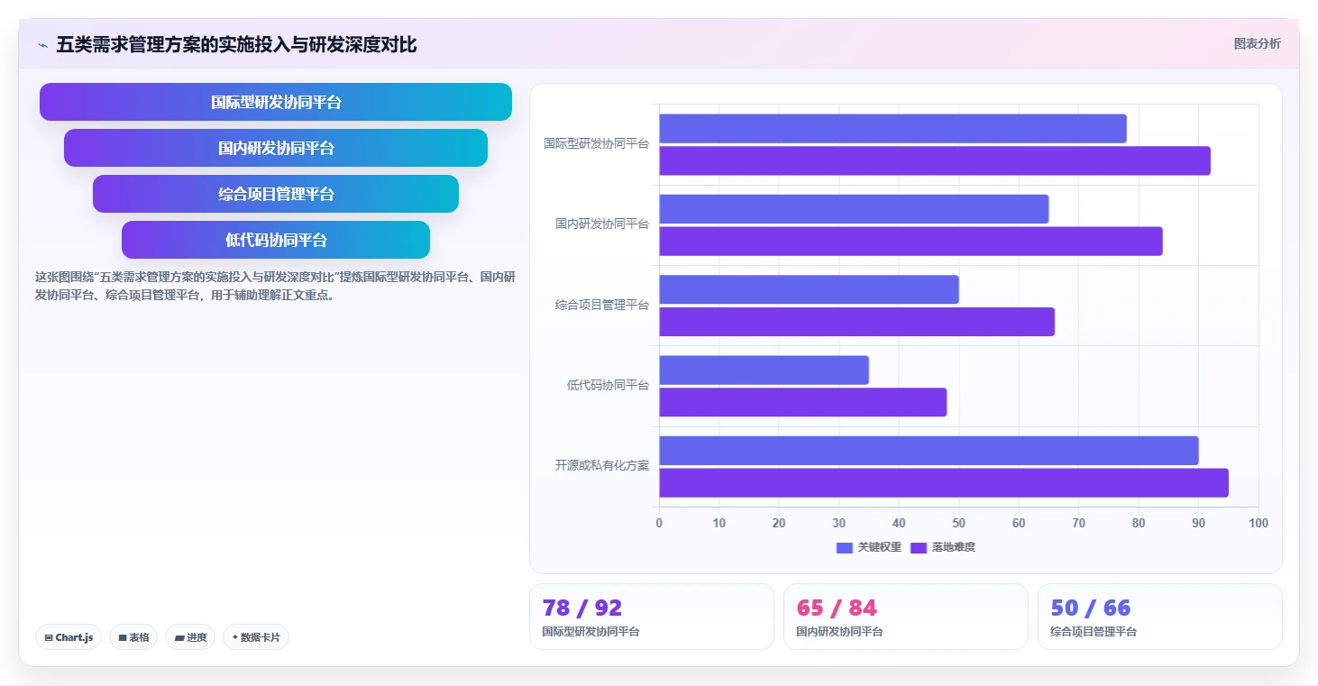This screenshot has width=1318, height=686.
Task: Select the 低代码协同平台 funnel bar
Action: tap(276, 240)
